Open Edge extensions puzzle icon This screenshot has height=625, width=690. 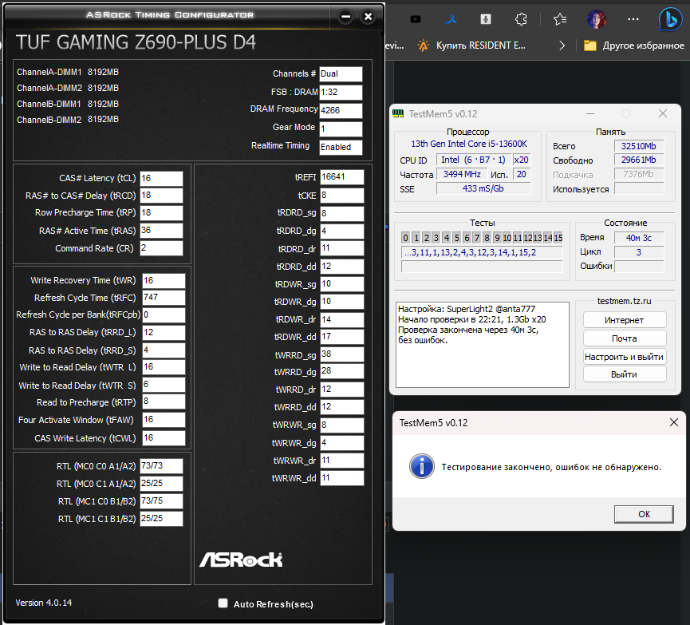[x=521, y=19]
